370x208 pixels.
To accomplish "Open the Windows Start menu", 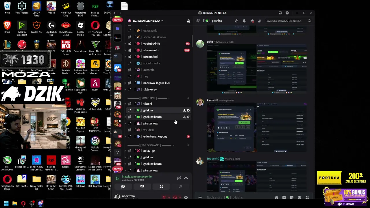I will point(6,203).
